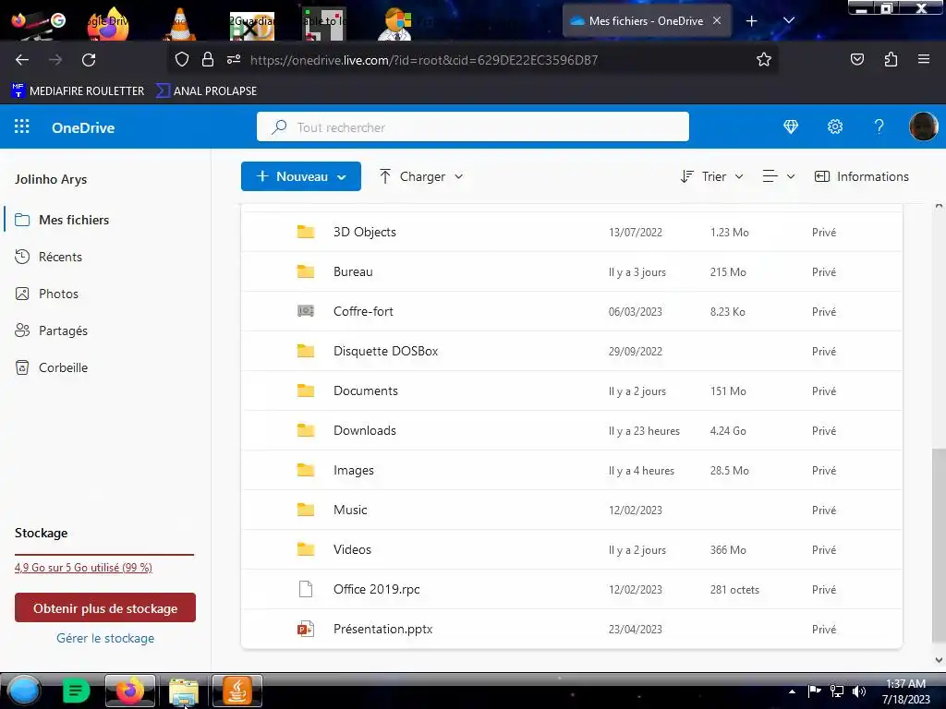
Task: Click the 3D Objects folder icon
Action: (306, 232)
